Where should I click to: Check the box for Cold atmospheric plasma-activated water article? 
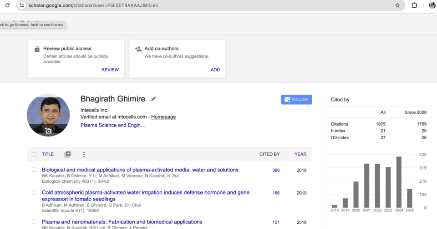(34, 193)
